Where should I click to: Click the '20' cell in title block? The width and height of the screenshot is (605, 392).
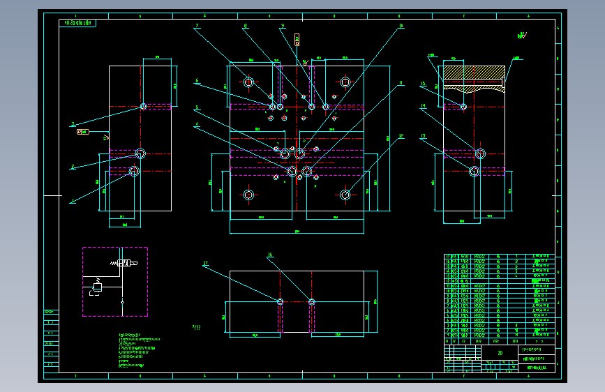coord(500,353)
